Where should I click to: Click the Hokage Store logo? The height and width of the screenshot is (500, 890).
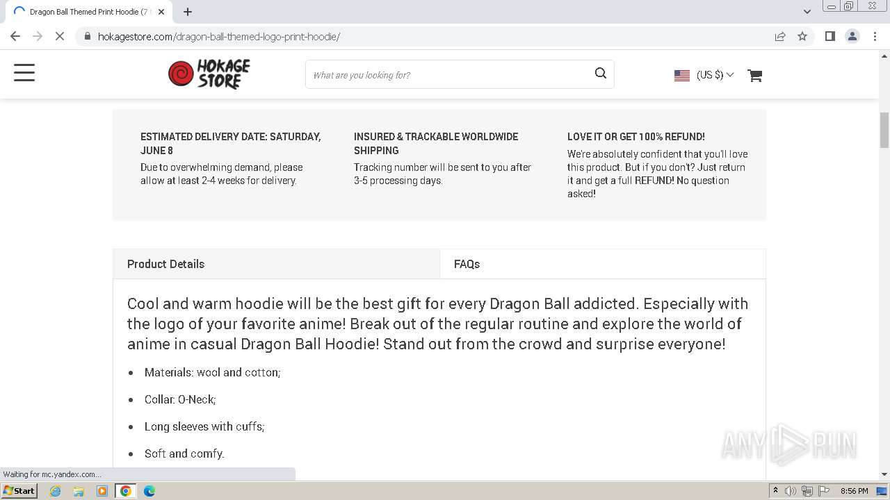tap(209, 74)
